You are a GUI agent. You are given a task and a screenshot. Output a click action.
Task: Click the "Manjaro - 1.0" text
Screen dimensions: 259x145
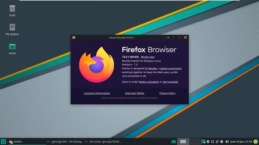click(x=130, y=64)
